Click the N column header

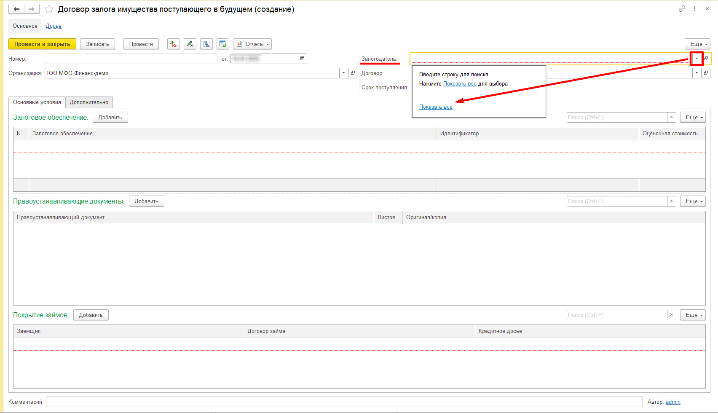coord(21,134)
